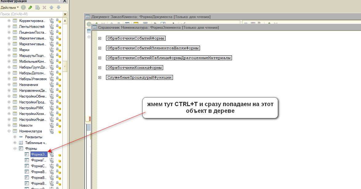The image size is (361, 189).
Task: Collapse the Номенклатура tree node
Action: (x=9, y=131)
